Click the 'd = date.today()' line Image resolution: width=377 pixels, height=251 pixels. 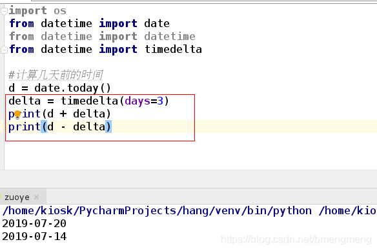(59, 88)
